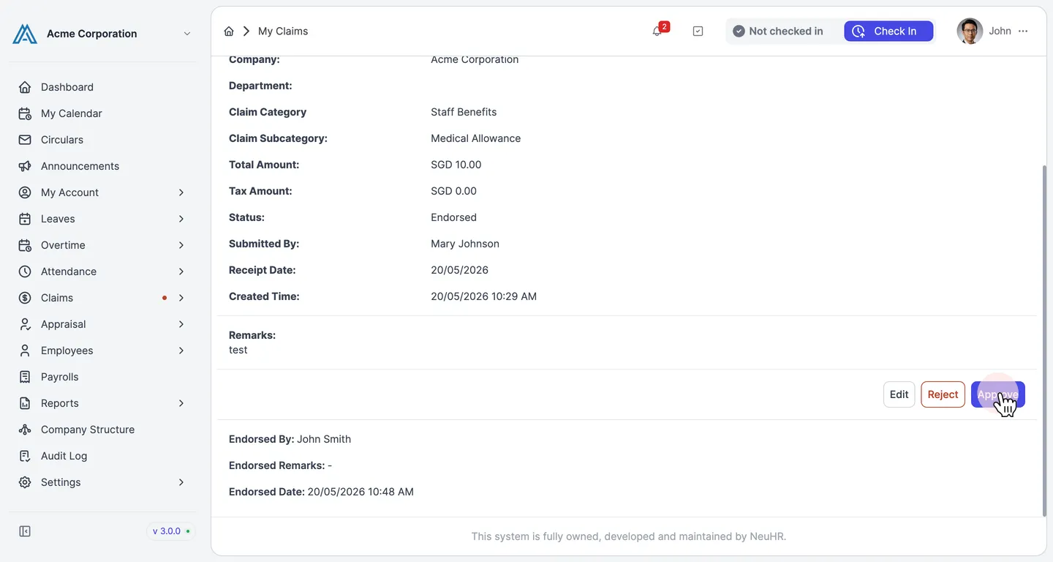Click the Staff Benefits category value
The width and height of the screenshot is (1053, 562).
[x=464, y=112]
